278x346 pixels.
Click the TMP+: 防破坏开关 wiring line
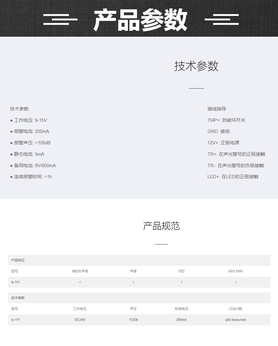(x=226, y=120)
